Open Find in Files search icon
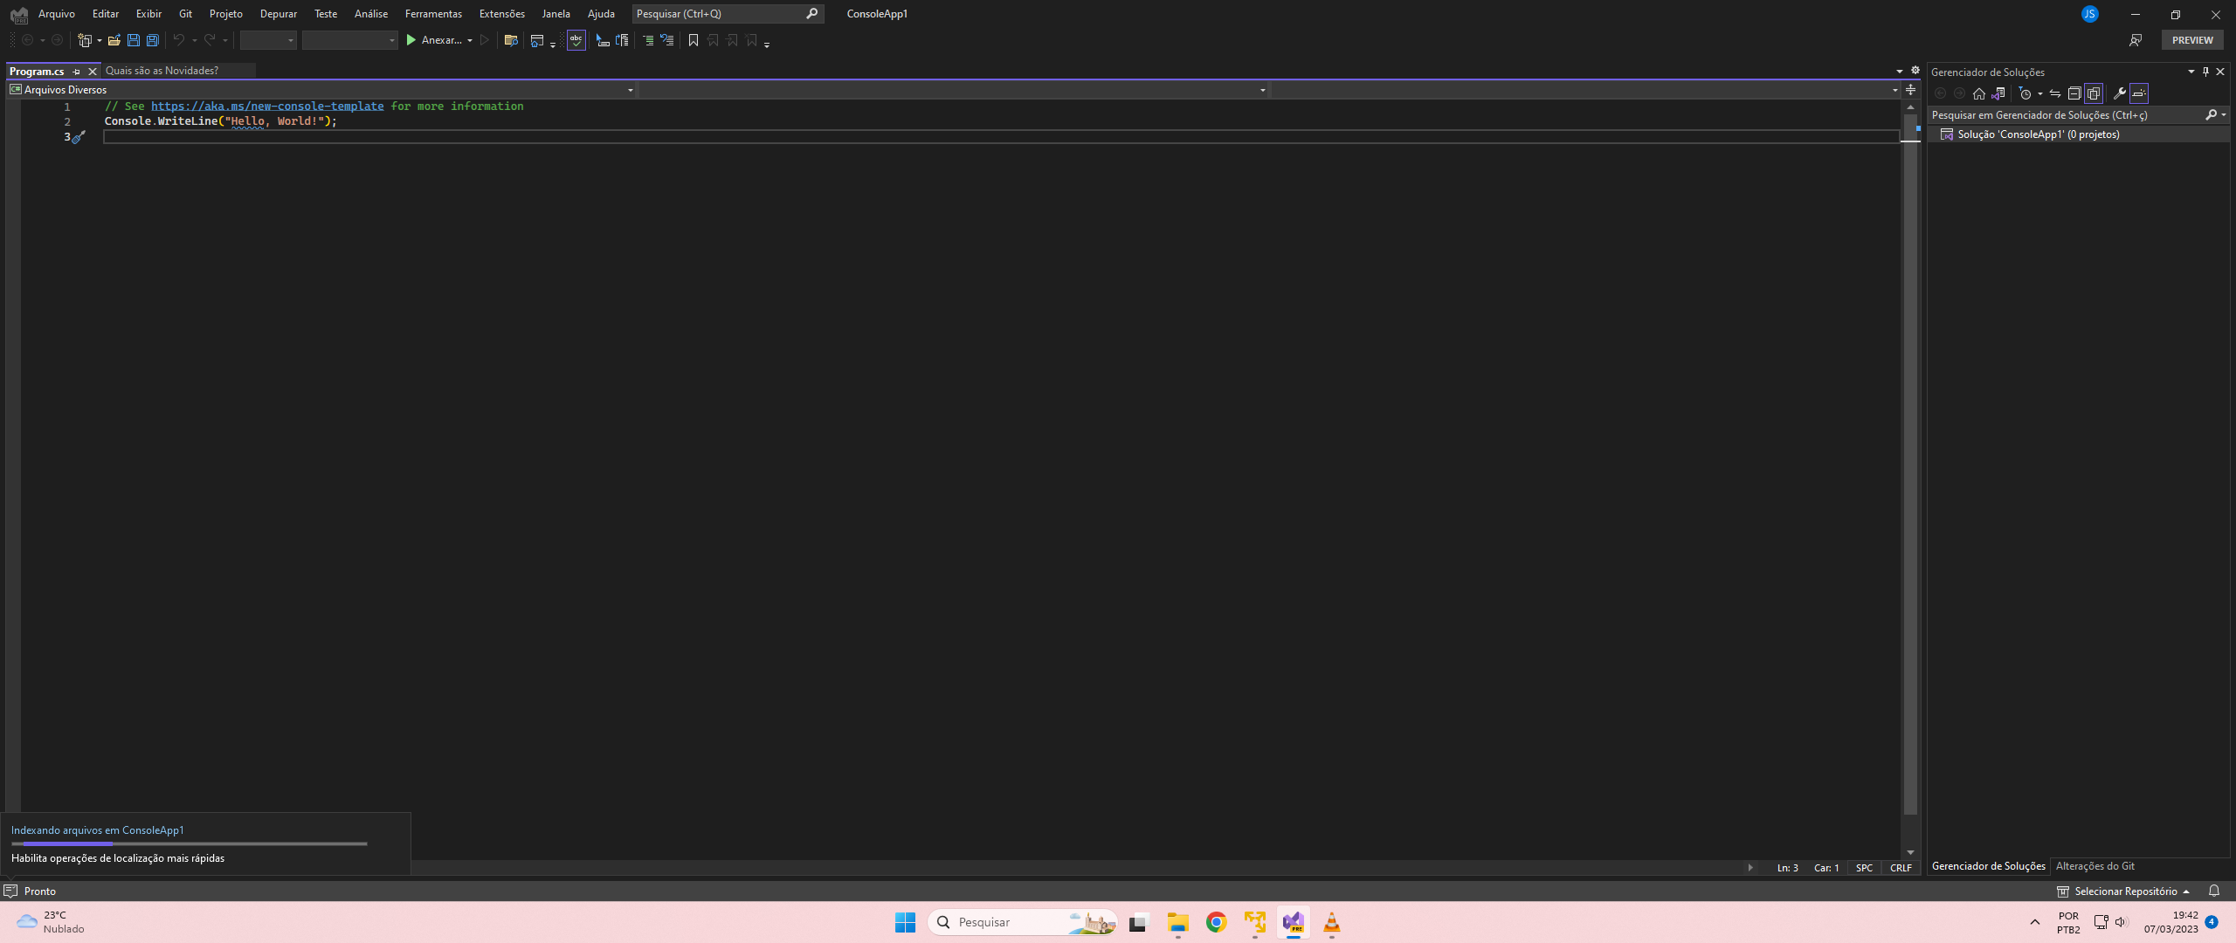 (x=512, y=40)
